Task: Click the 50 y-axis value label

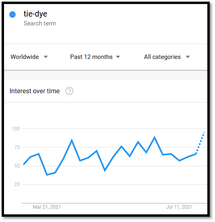Action: coord(17,166)
